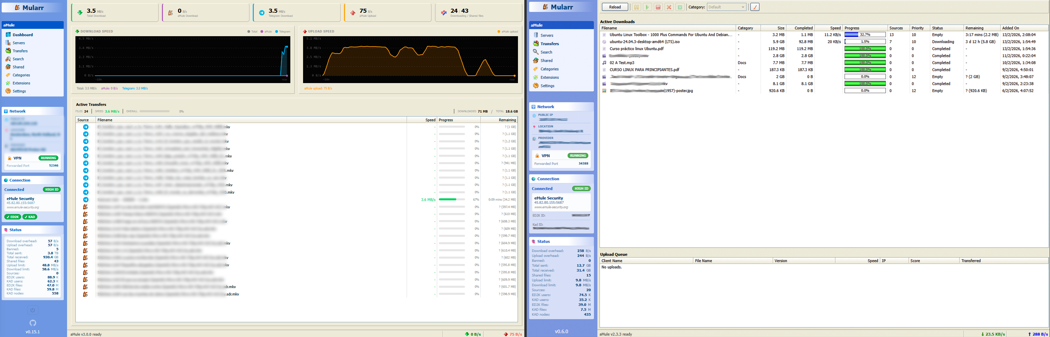1050x337 pixels.
Task: Select ubuntu-24.04.3-desktop-amd64 (LTS).iso row
Action: click(x=824, y=42)
